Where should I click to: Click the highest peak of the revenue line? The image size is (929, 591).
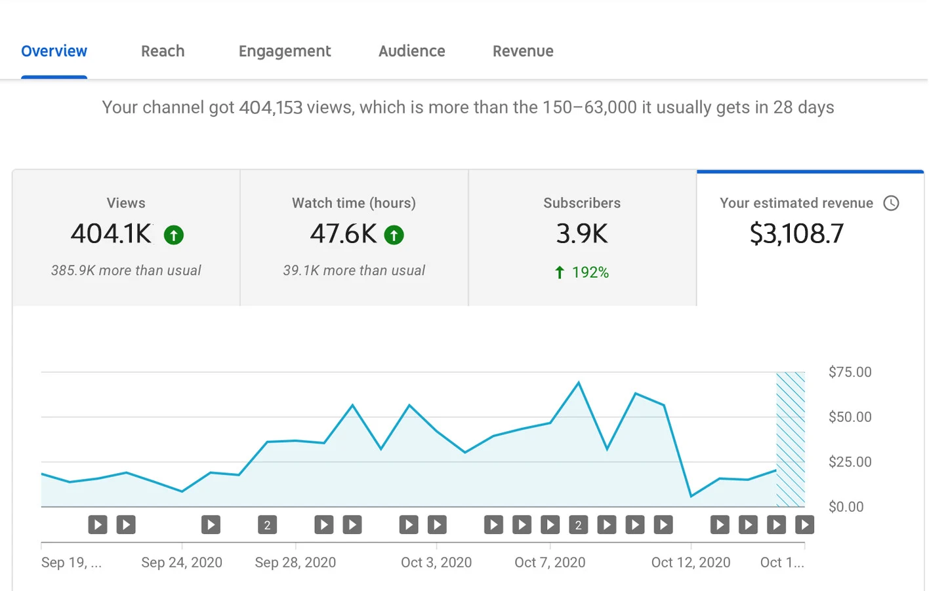578,383
